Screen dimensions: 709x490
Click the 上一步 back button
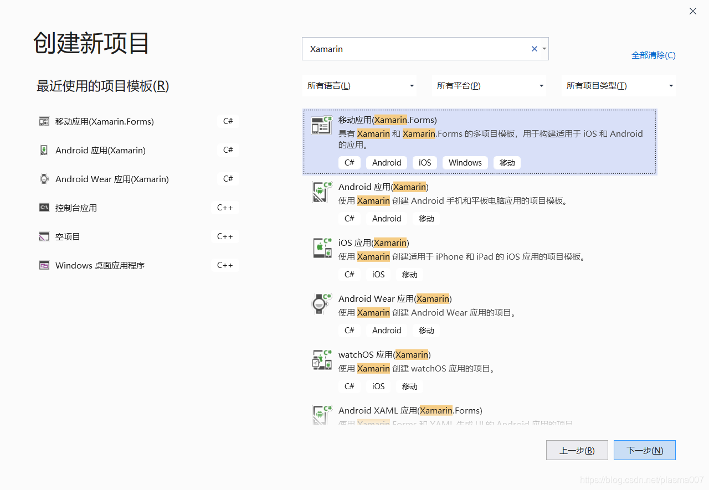pos(577,450)
